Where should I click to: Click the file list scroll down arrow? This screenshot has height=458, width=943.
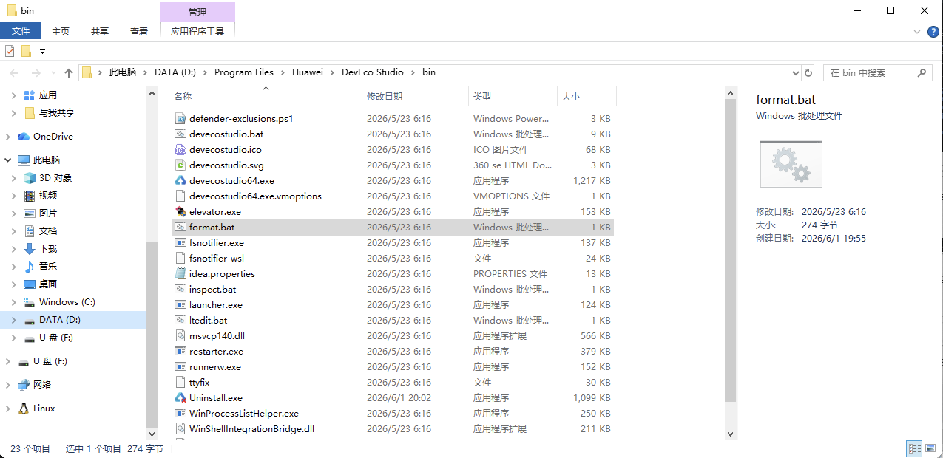click(x=730, y=434)
